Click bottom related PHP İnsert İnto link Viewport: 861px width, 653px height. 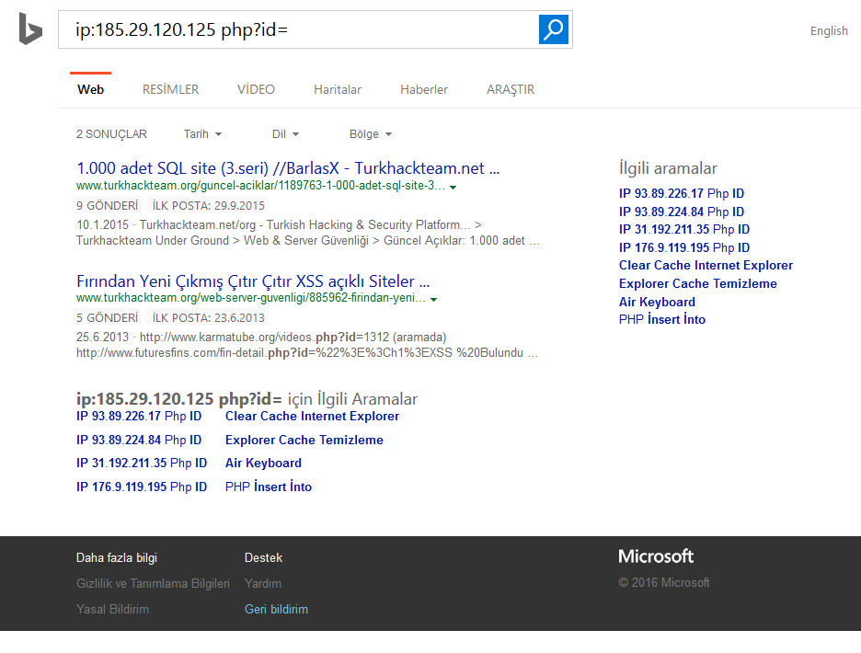click(269, 487)
